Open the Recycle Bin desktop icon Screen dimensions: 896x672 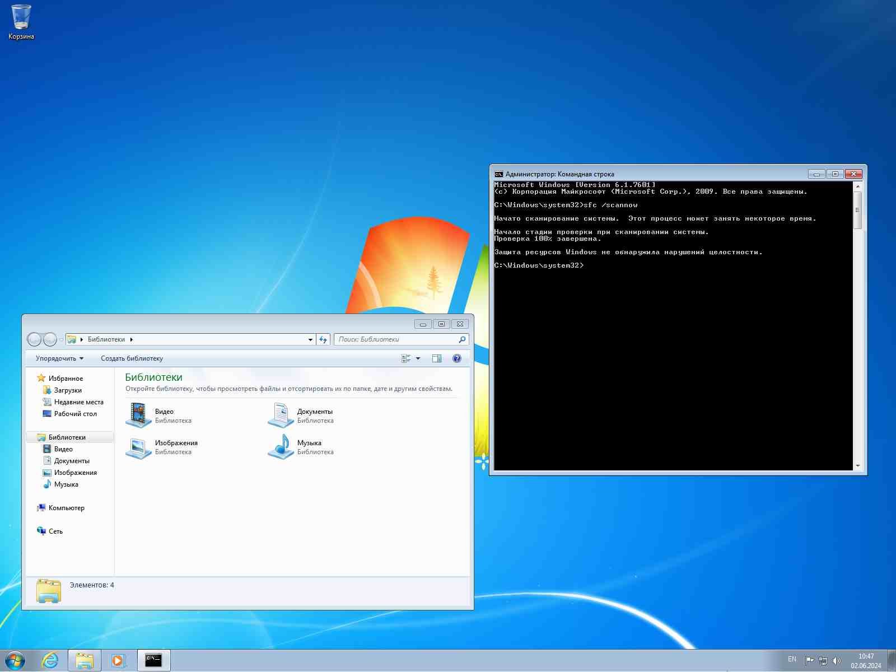pos(21,22)
